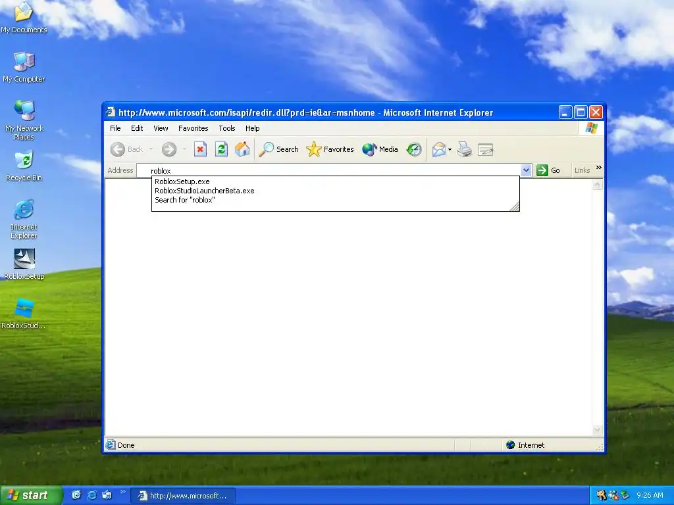Expand the quick launch chevron
Image resolution: width=674 pixels, height=505 pixels.
pos(123,492)
